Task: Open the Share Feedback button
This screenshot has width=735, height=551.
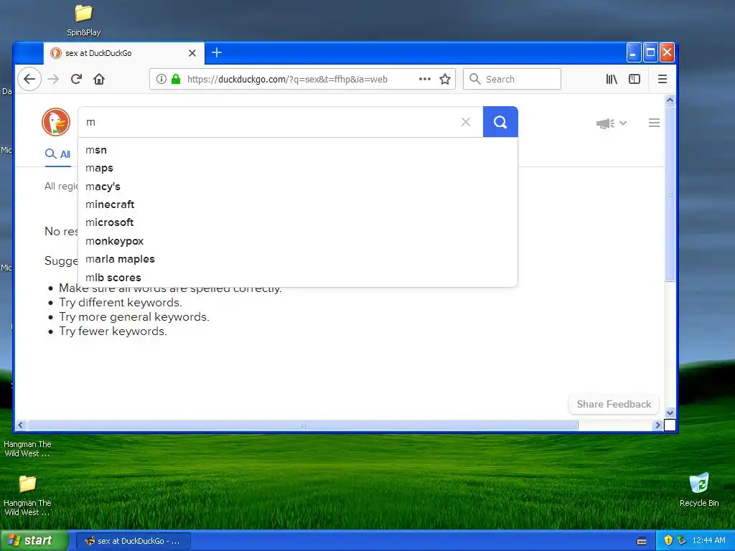Action: pyautogui.click(x=614, y=404)
